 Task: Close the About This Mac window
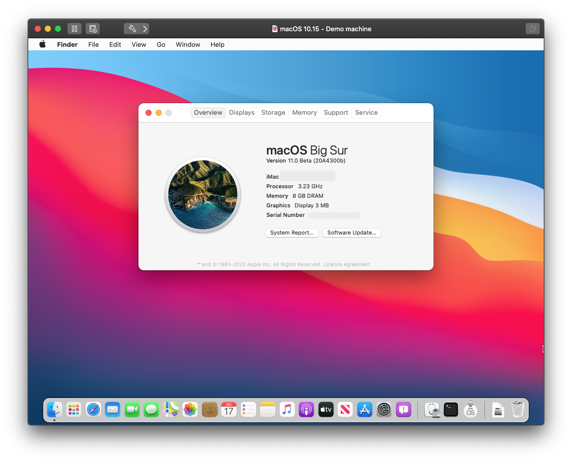pyautogui.click(x=149, y=113)
